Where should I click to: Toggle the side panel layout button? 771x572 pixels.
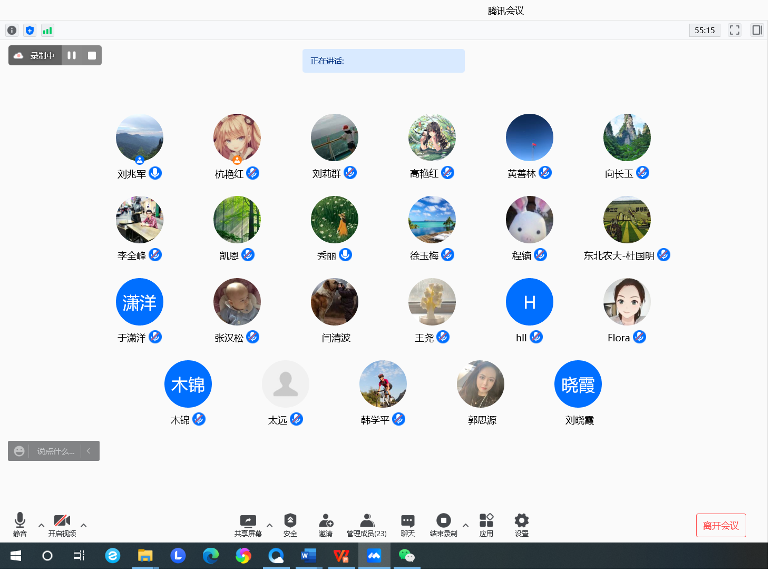point(757,30)
